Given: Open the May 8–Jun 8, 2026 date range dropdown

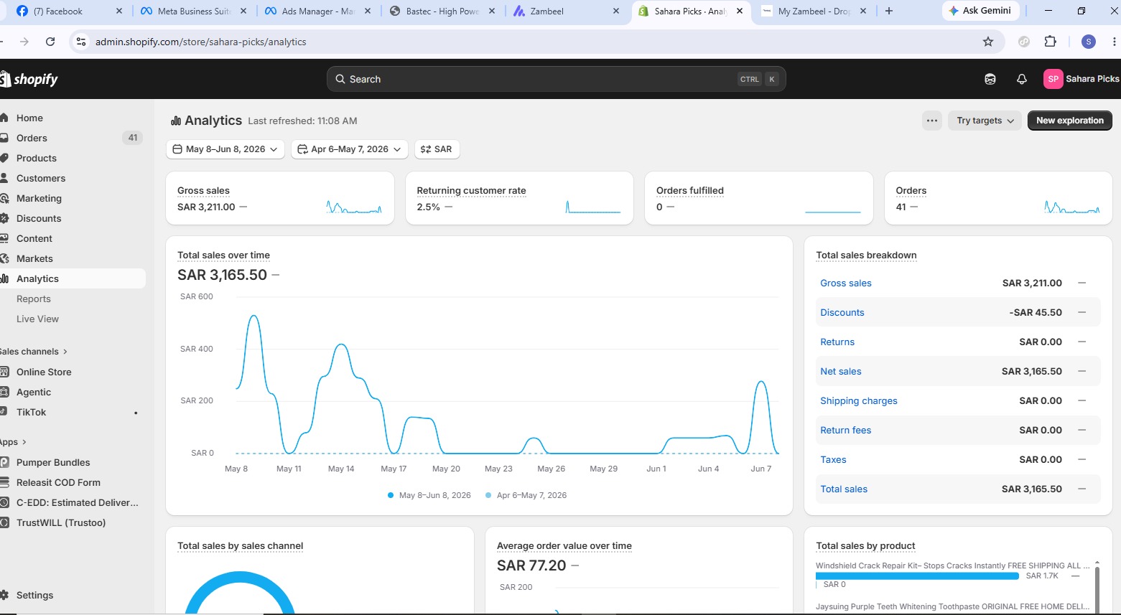Looking at the screenshot, I should pos(225,149).
